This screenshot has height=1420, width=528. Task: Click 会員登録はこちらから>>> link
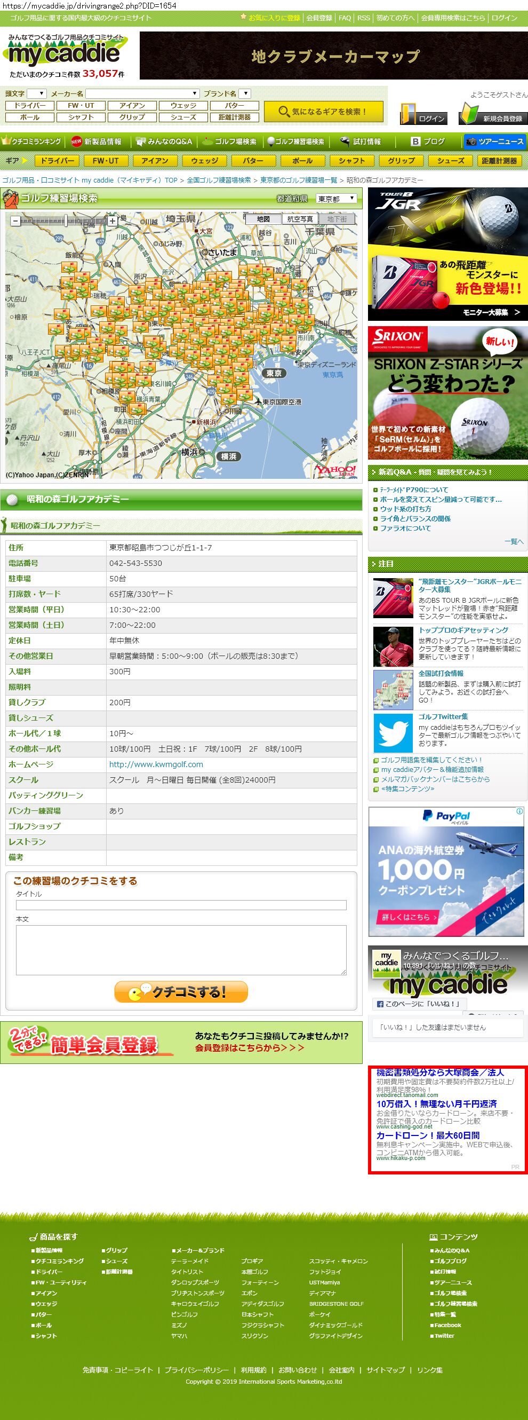coord(250,1047)
